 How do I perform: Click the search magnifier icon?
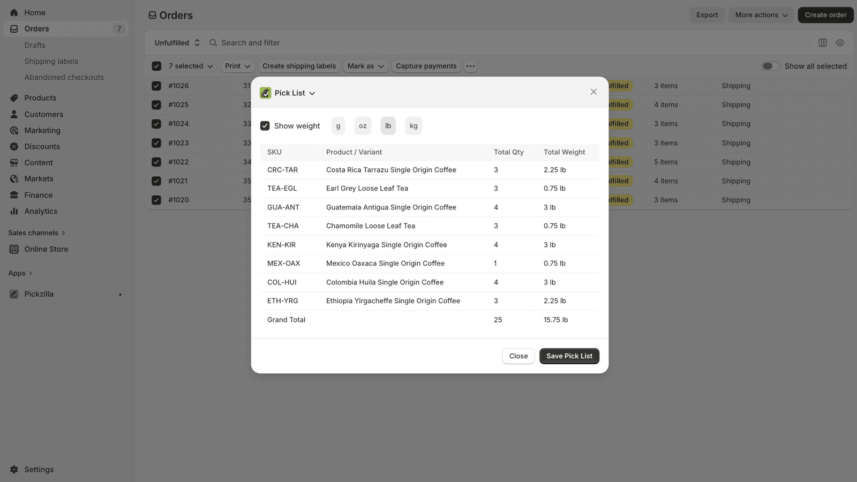[x=213, y=43]
